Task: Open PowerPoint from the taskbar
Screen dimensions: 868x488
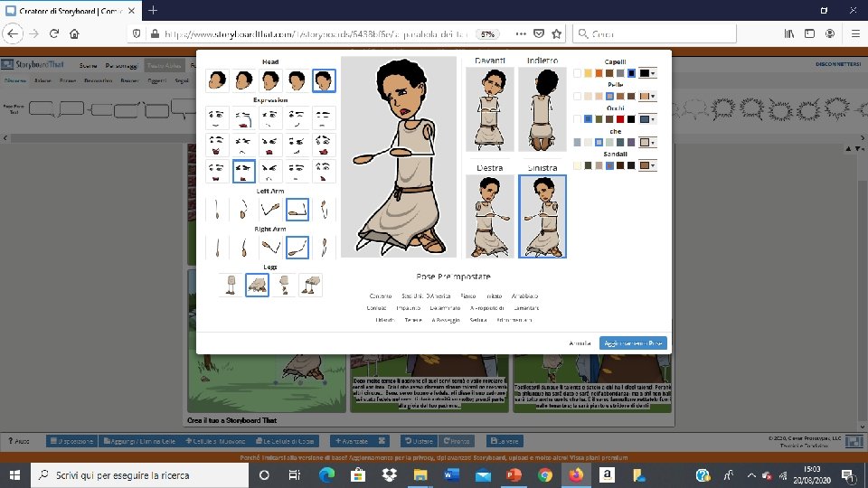Action: click(514, 475)
